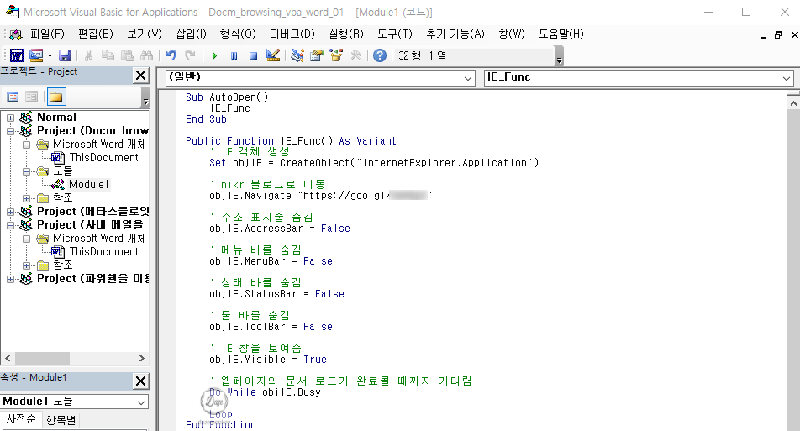Open the Properties Window toolbar icon
Screen dimensions: 800x431
[317, 55]
